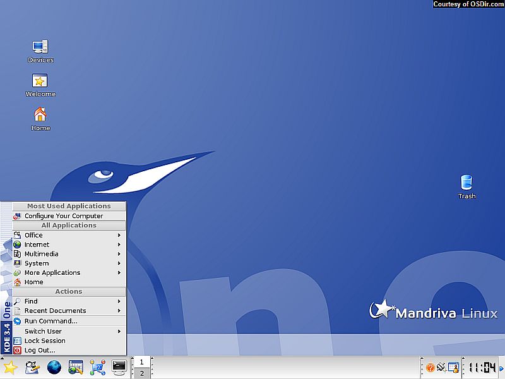505x379 pixels.
Task: Click the window-with-user tray icon
Action: [453, 368]
